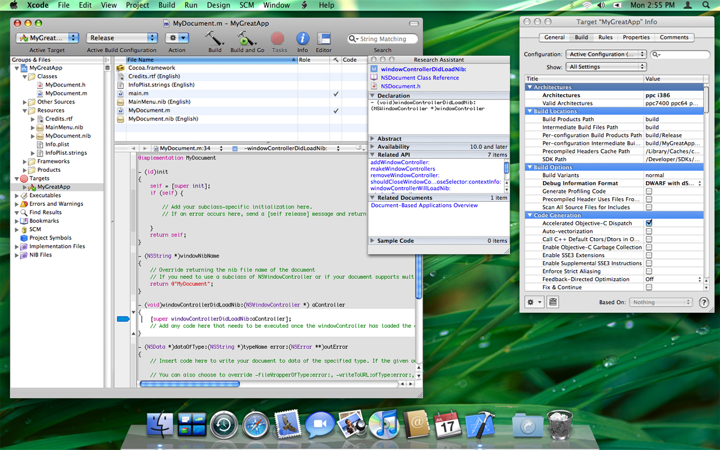Open the Configuration dropdown in Info window
The height and width of the screenshot is (450, 720).
[607, 54]
